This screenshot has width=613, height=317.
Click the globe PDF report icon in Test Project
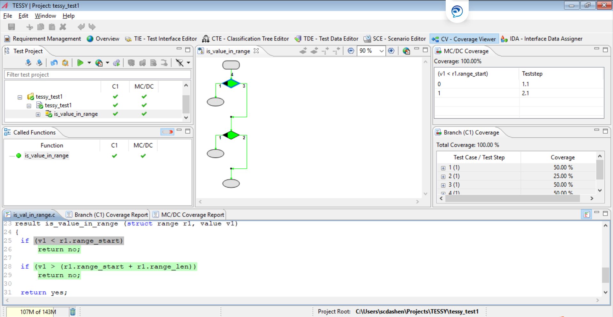(x=99, y=63)
